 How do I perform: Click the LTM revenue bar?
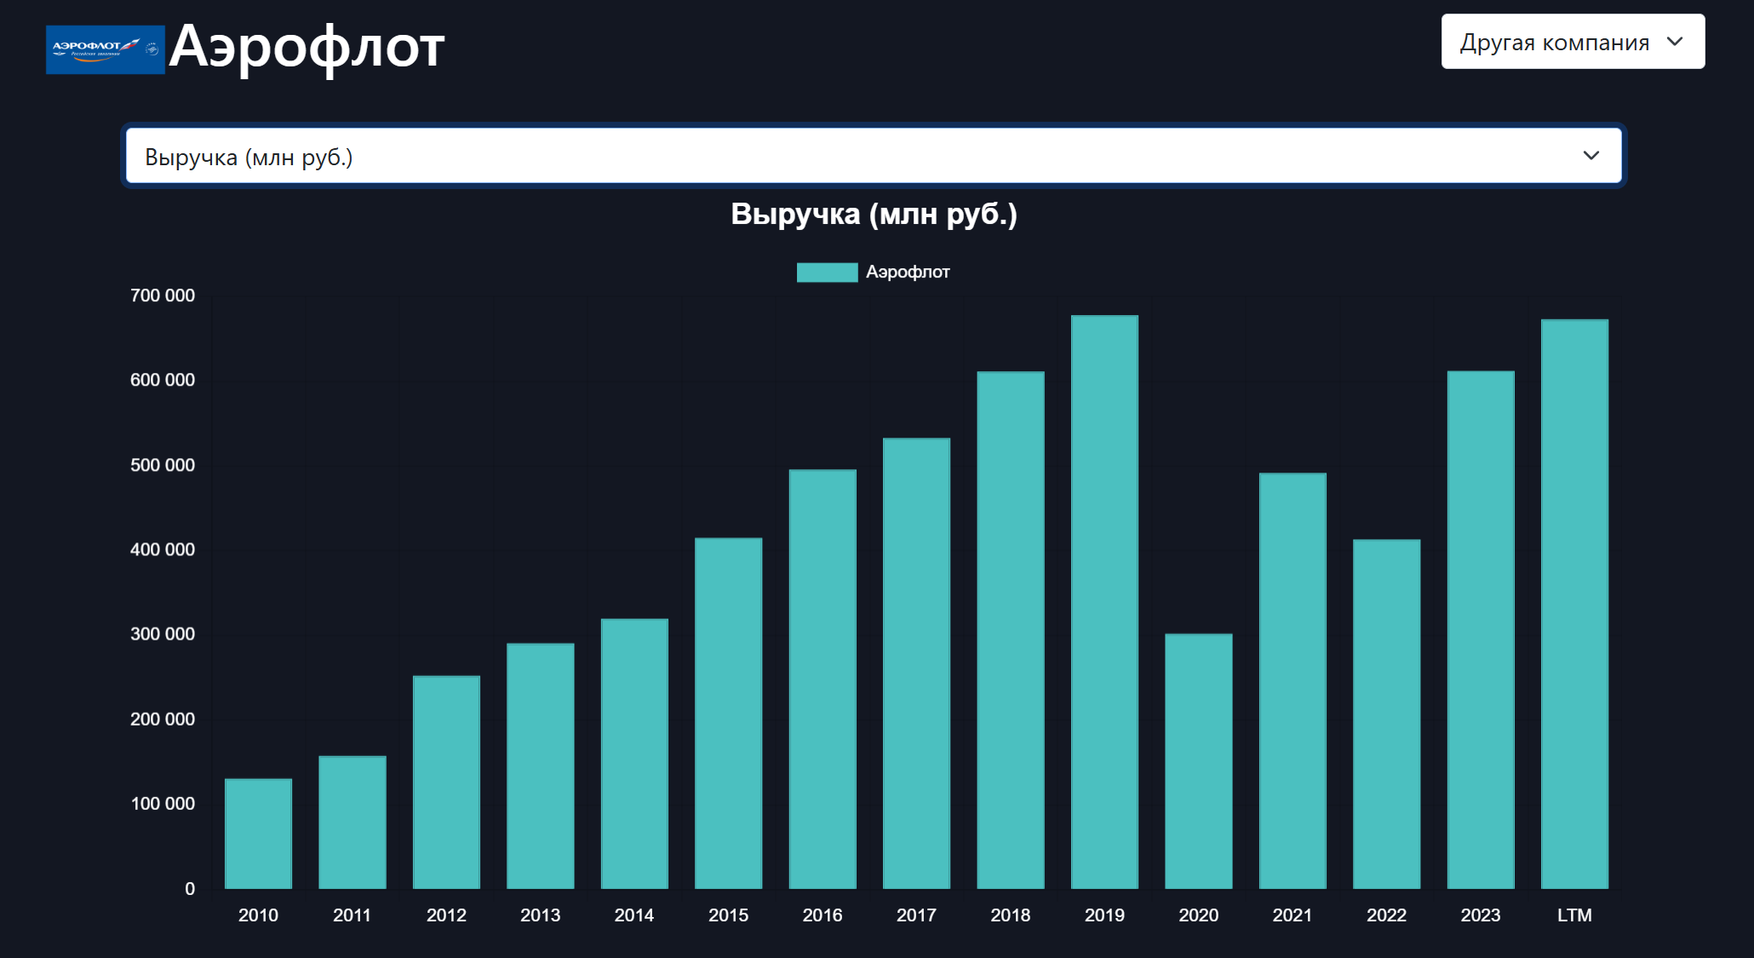pyautogui.click(x=1575, y=605)
